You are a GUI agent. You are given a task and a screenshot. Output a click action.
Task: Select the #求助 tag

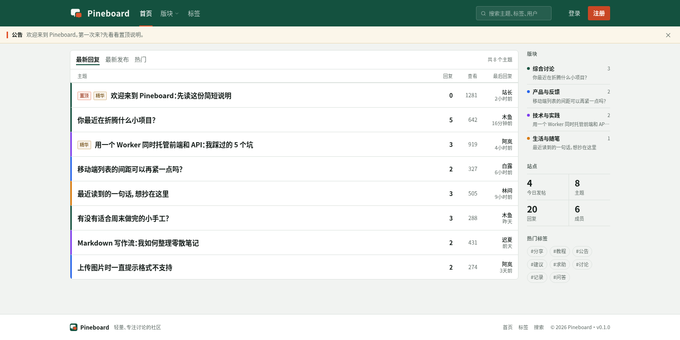(x=560, y=264)
